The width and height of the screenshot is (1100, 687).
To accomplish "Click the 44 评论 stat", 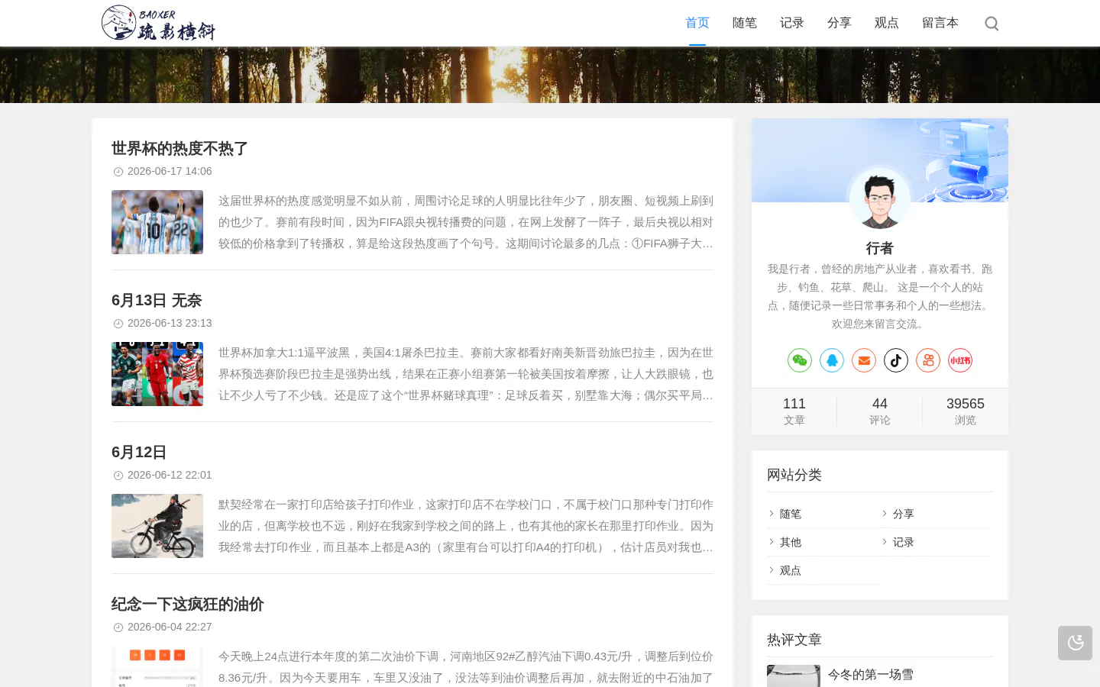I will pos(880,411).
